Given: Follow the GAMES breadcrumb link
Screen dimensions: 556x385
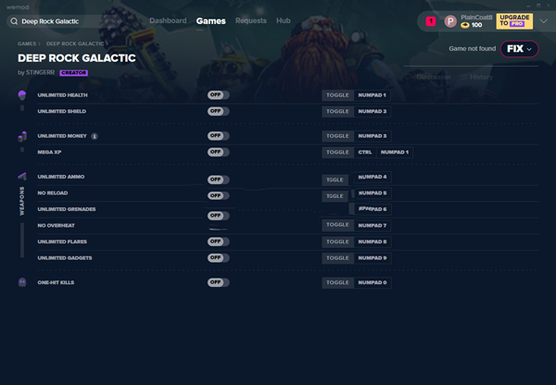Looking at the screenshot, I should tap(26, 43).
